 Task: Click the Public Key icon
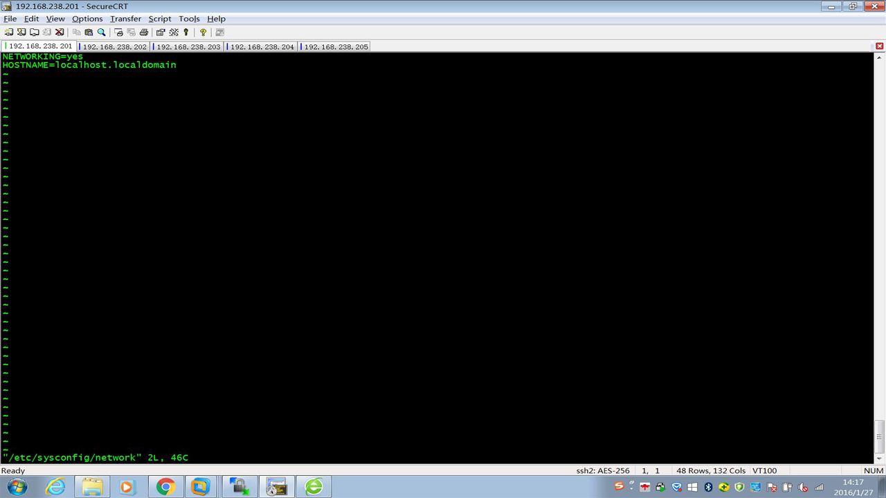(x=186, y=33)
